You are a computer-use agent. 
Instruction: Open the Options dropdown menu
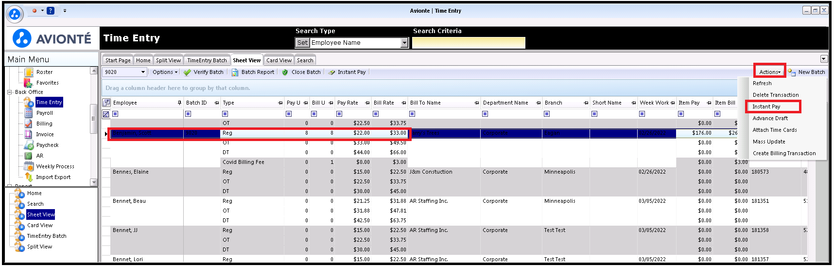pyautogui.click(x=165, y=72)
